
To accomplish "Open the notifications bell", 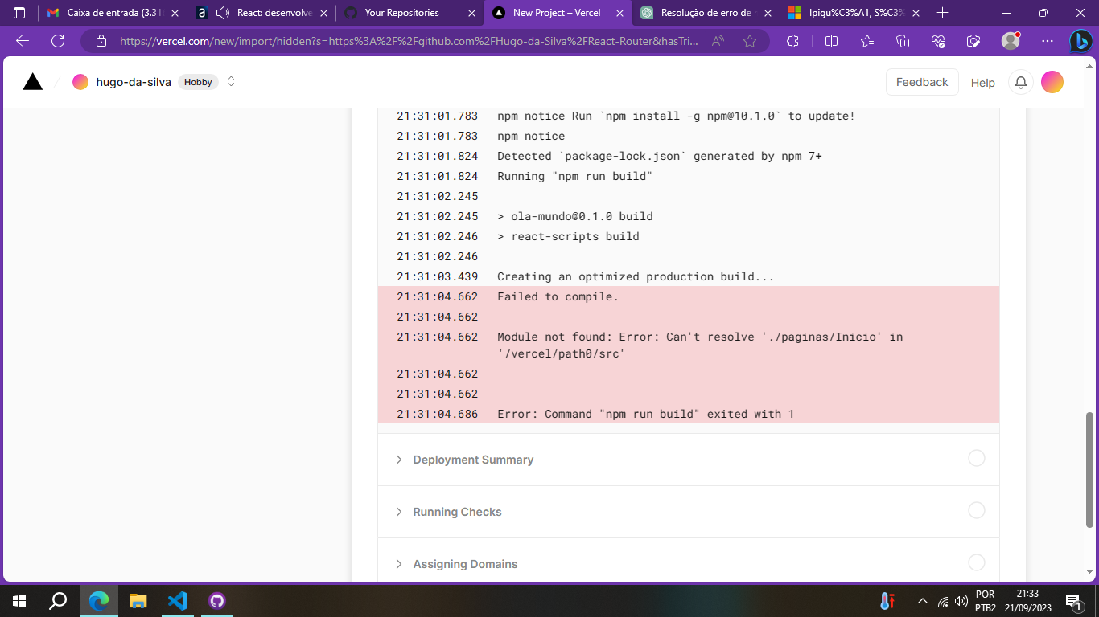I will 1020,82.
